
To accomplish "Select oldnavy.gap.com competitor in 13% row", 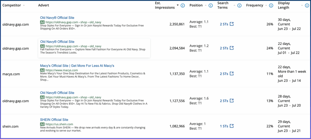I will click(x=16, y=101).
